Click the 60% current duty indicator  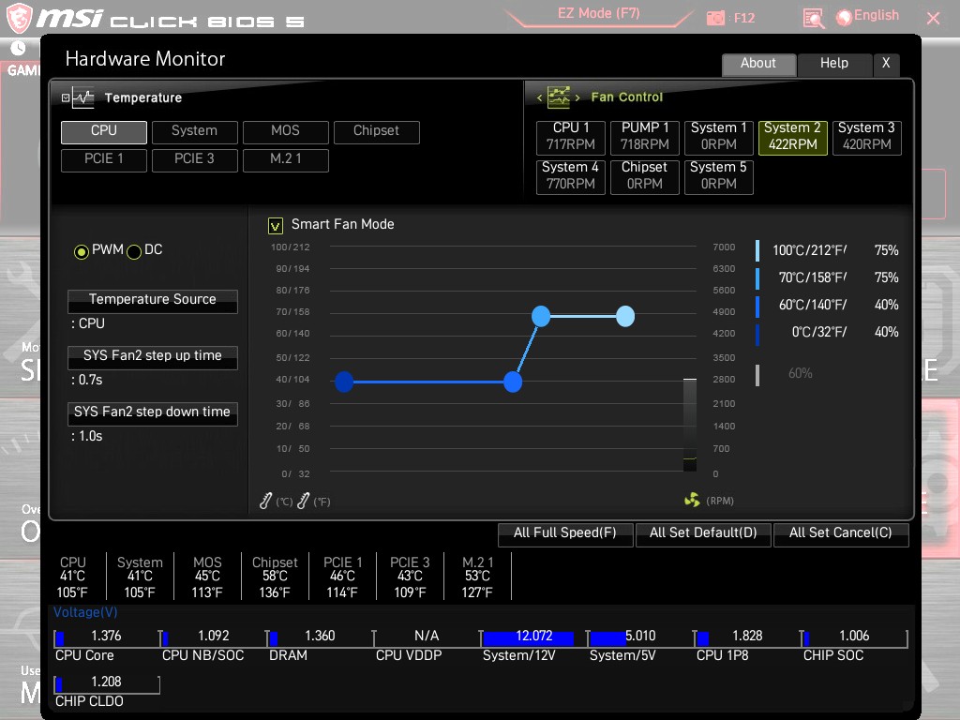[x=801, y=374]
